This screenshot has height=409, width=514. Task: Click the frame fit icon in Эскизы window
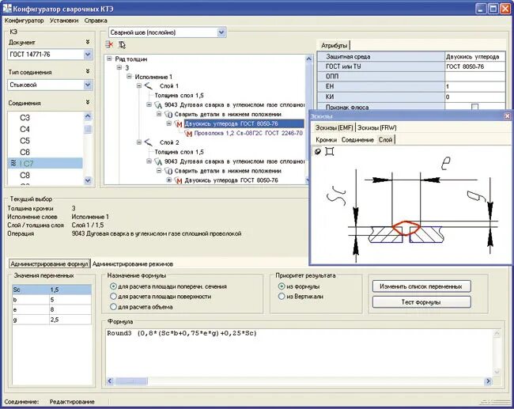click(x=330, y=152)
